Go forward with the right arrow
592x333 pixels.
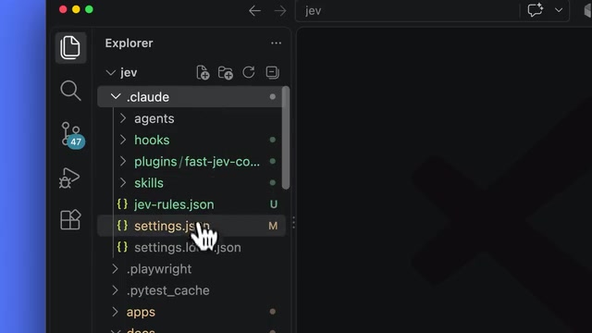point(280,10)
